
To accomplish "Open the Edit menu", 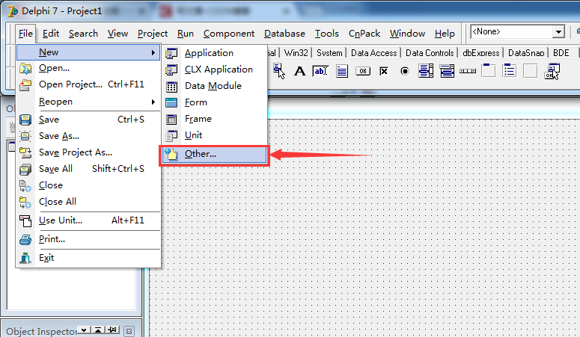I will tap(51, 34).
